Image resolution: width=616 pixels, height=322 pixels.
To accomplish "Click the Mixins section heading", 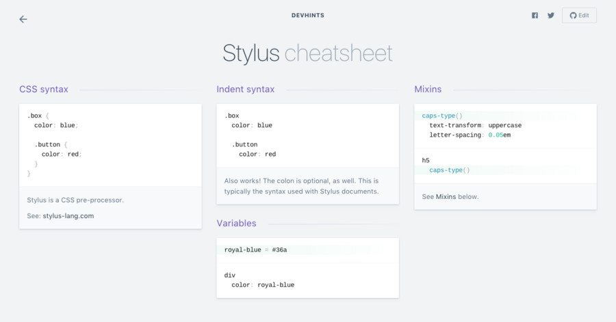I will pyautogui.click(x=428, y=89).
